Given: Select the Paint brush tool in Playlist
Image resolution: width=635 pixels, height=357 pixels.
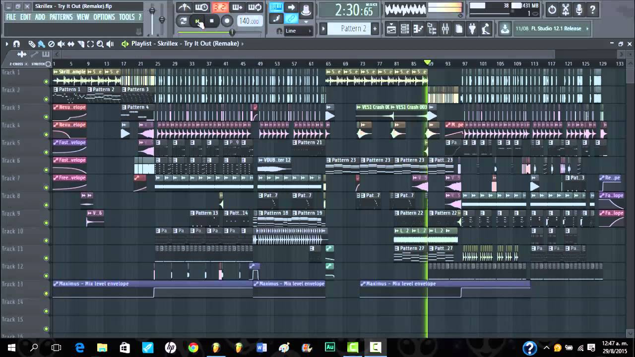Looking at the screenshot, I should pos(41,44).
